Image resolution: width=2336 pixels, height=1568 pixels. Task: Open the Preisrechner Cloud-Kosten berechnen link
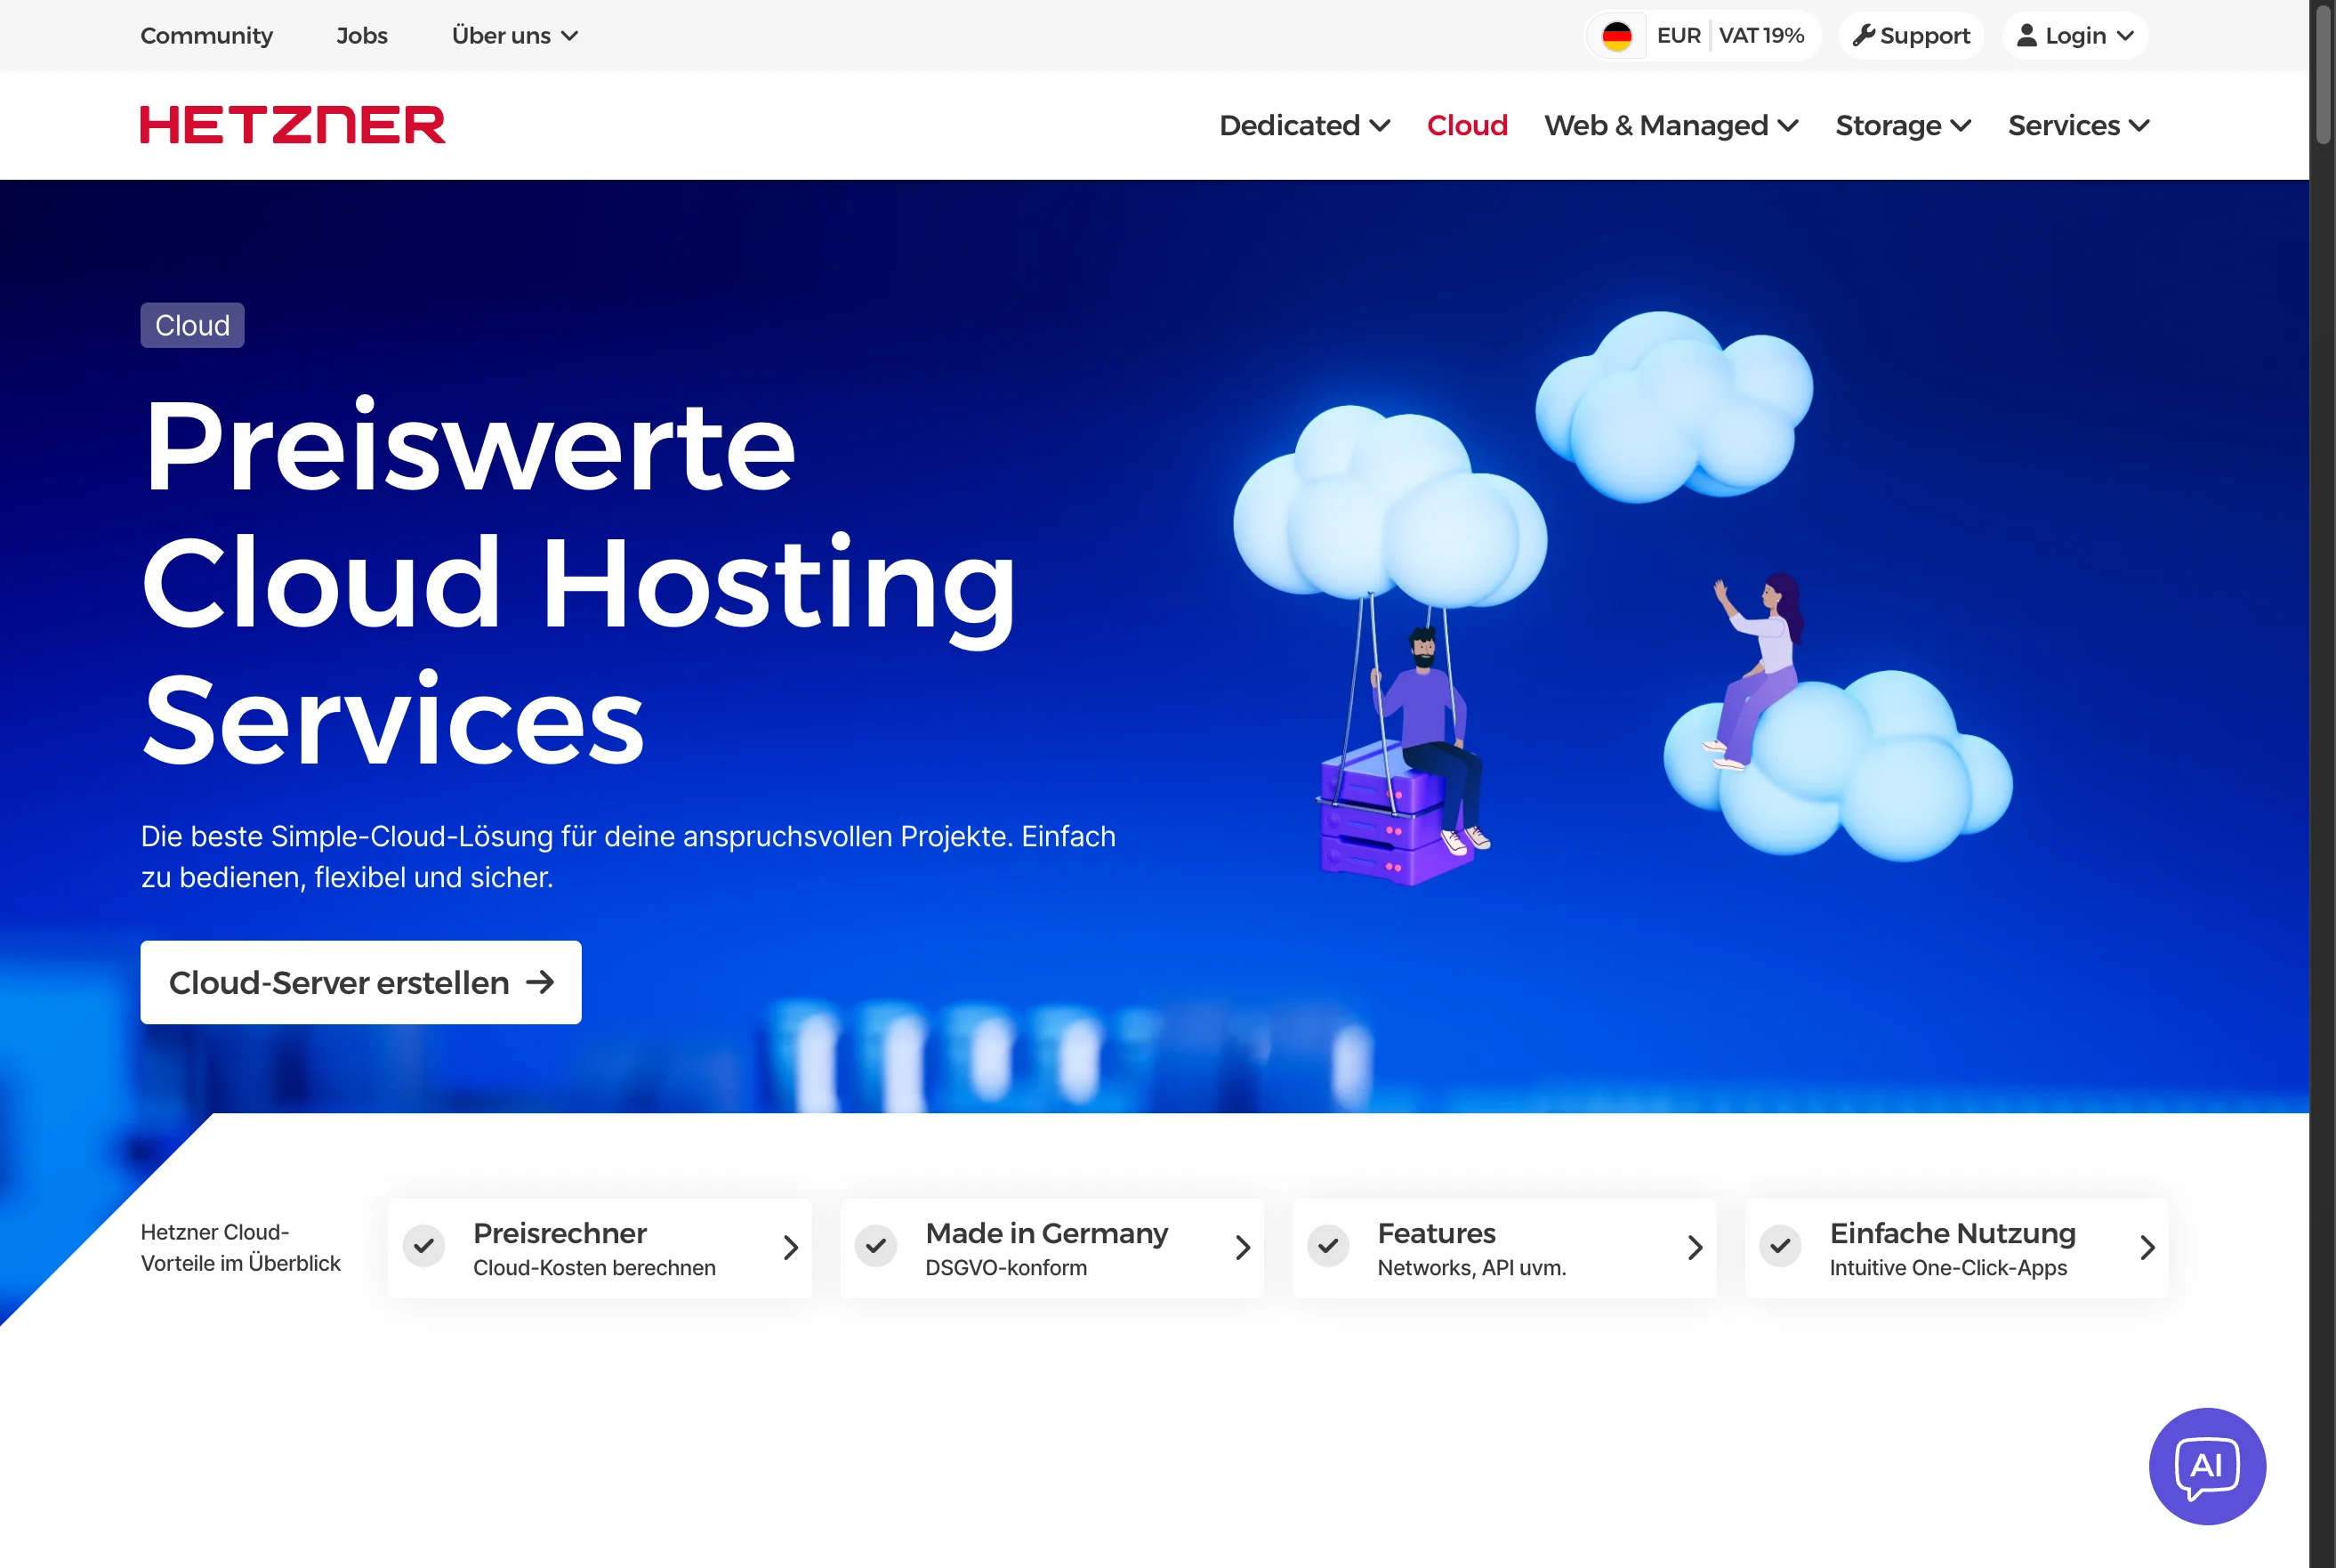click(x=600, y=1247)
